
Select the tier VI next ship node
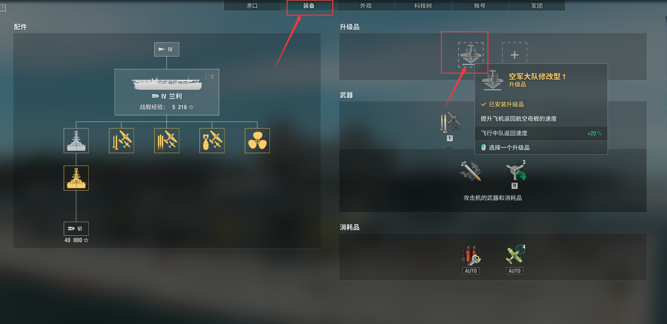[76, 229]
